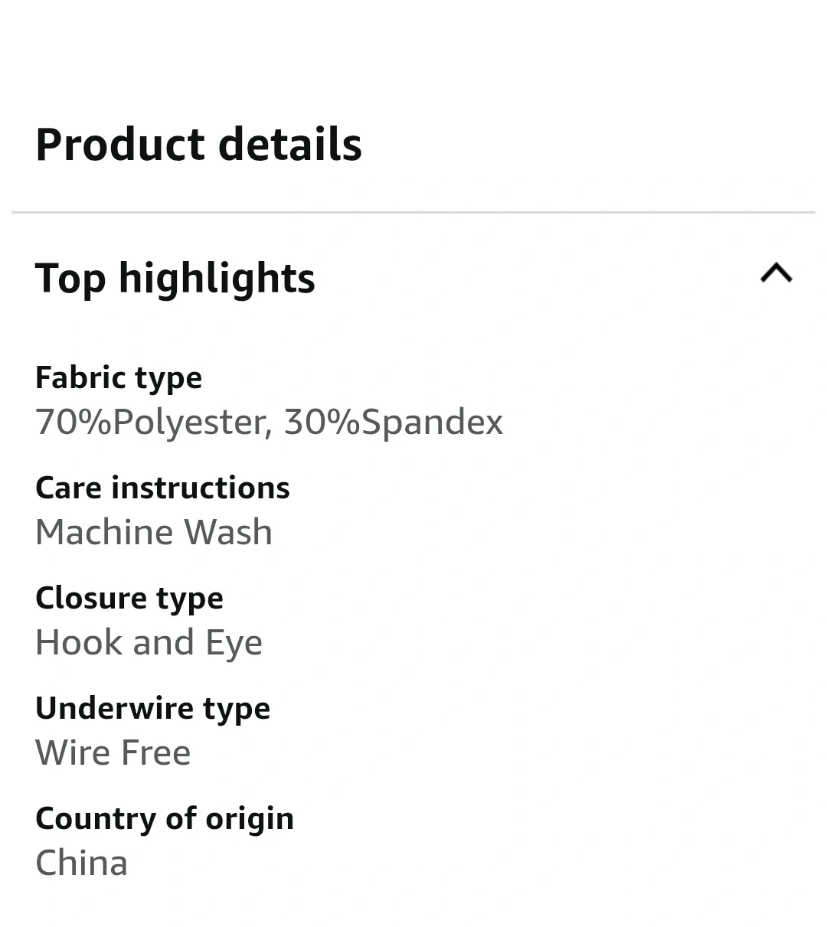Select the "Care instructions" label

[162, 488]
